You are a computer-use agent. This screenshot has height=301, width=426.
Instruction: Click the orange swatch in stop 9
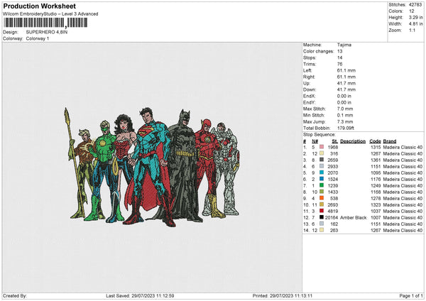pyautogui.click(x=322, y=198)
